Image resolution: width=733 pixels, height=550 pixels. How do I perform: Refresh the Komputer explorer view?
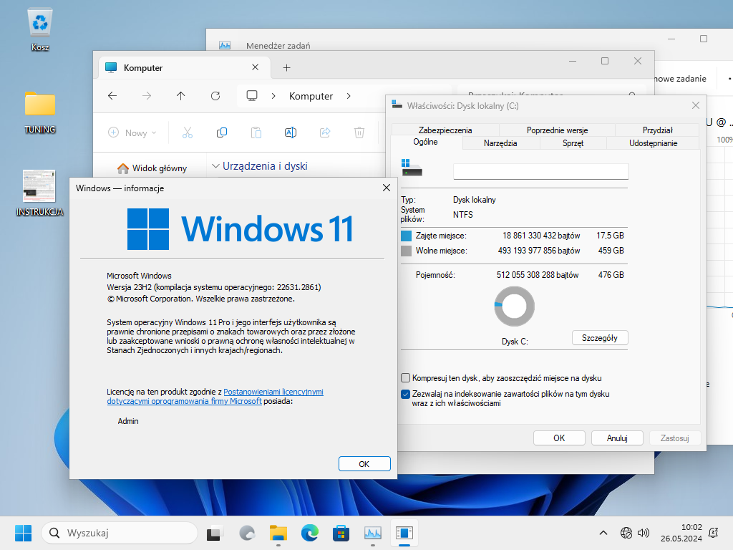tap(215, 96)
